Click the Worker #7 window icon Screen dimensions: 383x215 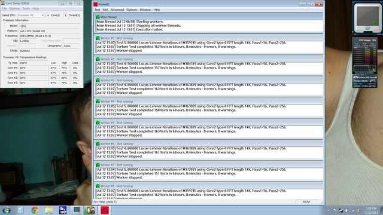pyautogui.click(x=98, y=165)
